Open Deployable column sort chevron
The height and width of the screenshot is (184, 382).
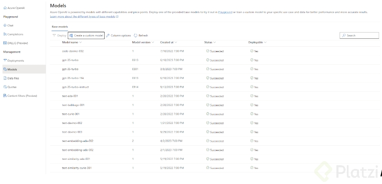(265, 42)
